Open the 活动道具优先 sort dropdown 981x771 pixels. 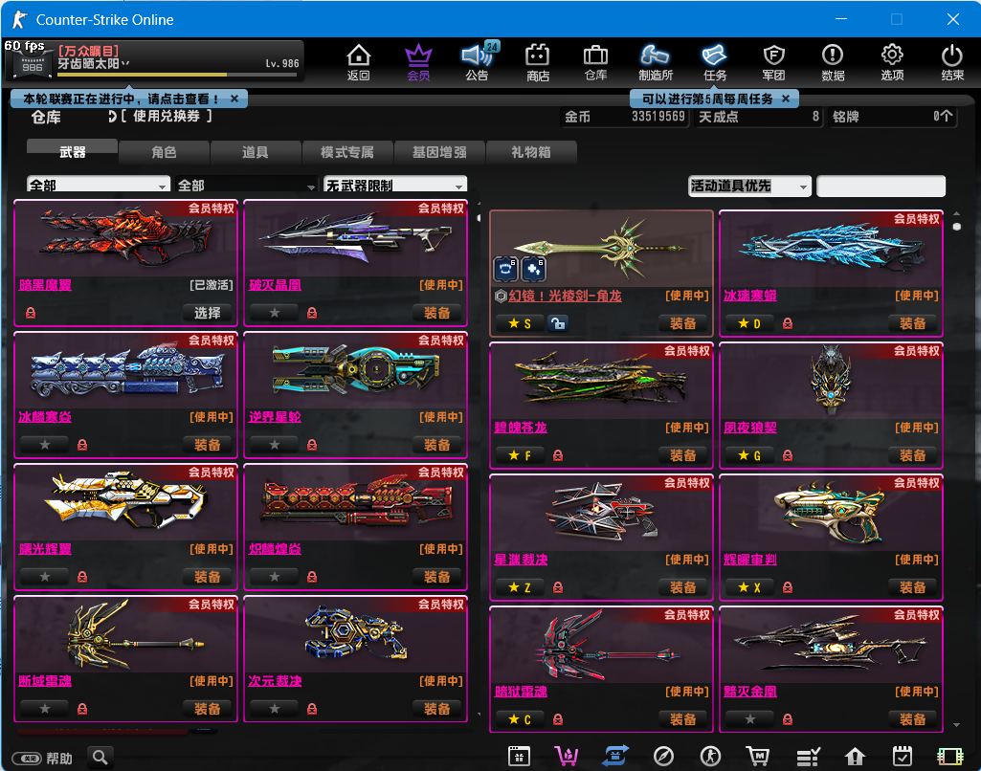point(749,186)
